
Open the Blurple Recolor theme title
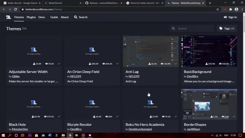(79, 125)
